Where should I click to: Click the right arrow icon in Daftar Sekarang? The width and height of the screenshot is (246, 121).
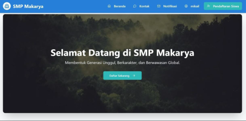click(x=134, y=76)
